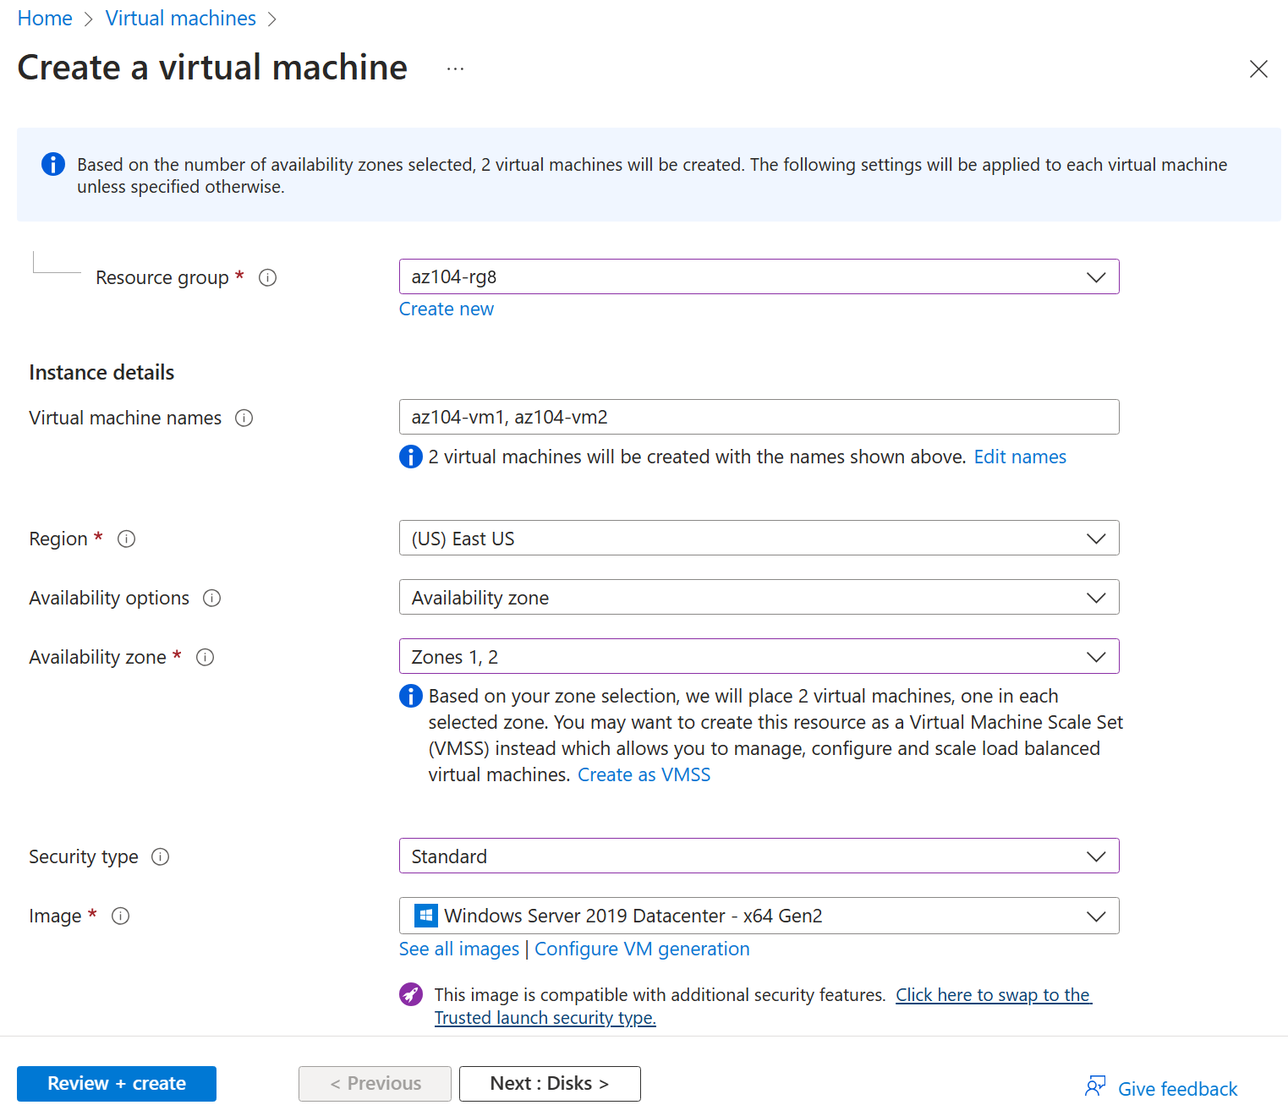Image resolution: width=1288 pixels, height=1116 pixels.
Task: Click the Availability options info icon
Action: [x=211, y=598]
